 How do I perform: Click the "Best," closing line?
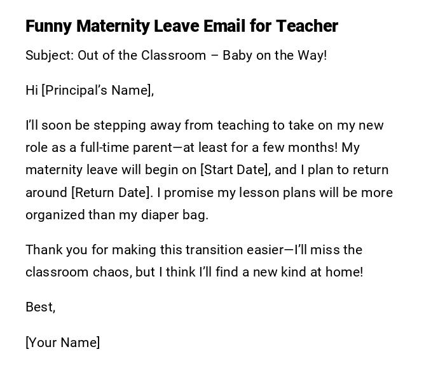41,307
